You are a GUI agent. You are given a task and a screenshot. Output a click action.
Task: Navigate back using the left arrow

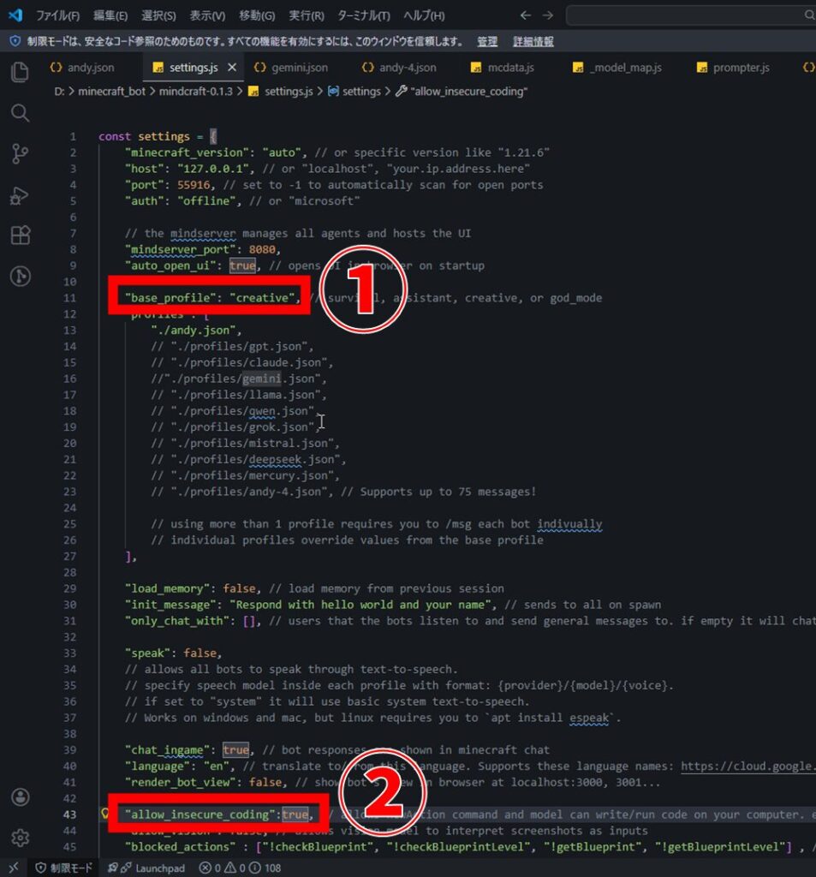(525, 15)
